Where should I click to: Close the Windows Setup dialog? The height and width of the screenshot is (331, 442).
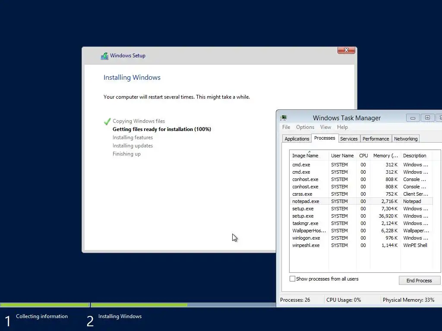point(346,50)
